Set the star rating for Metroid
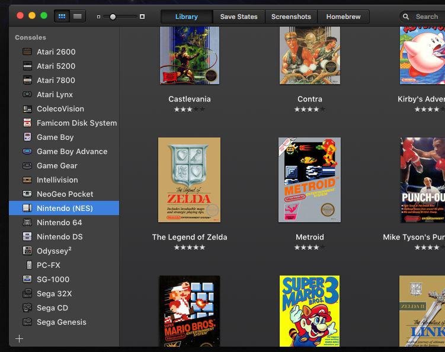445x352 pixels. coord(309,248)
